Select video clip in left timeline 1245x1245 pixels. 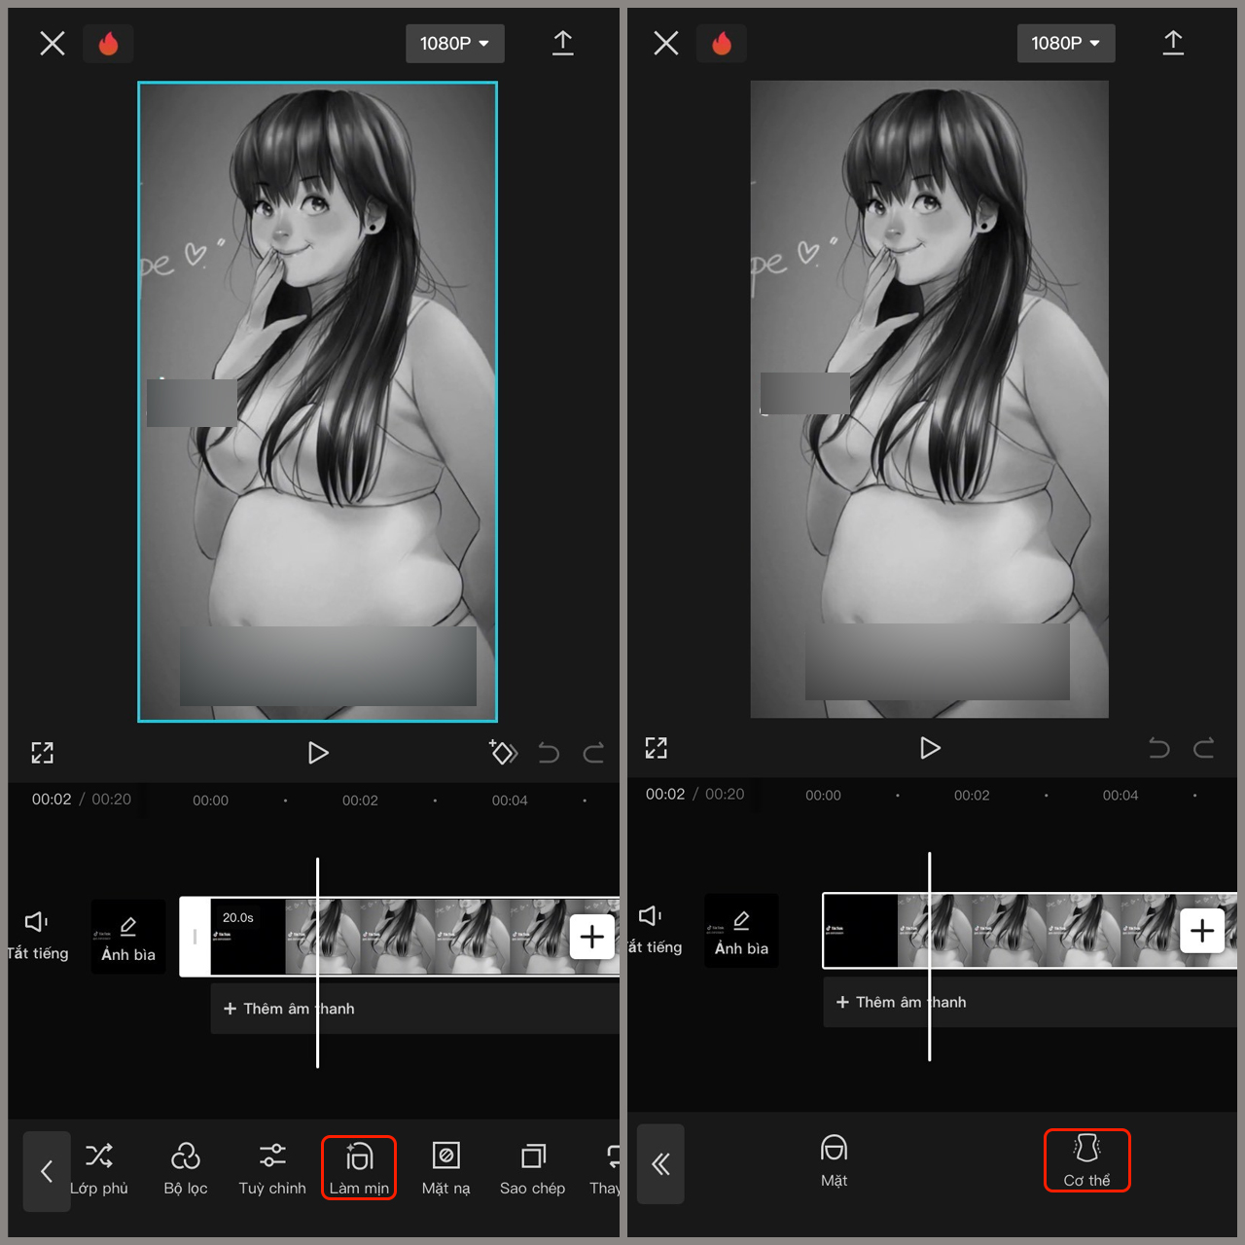click(x=399, y=937)
